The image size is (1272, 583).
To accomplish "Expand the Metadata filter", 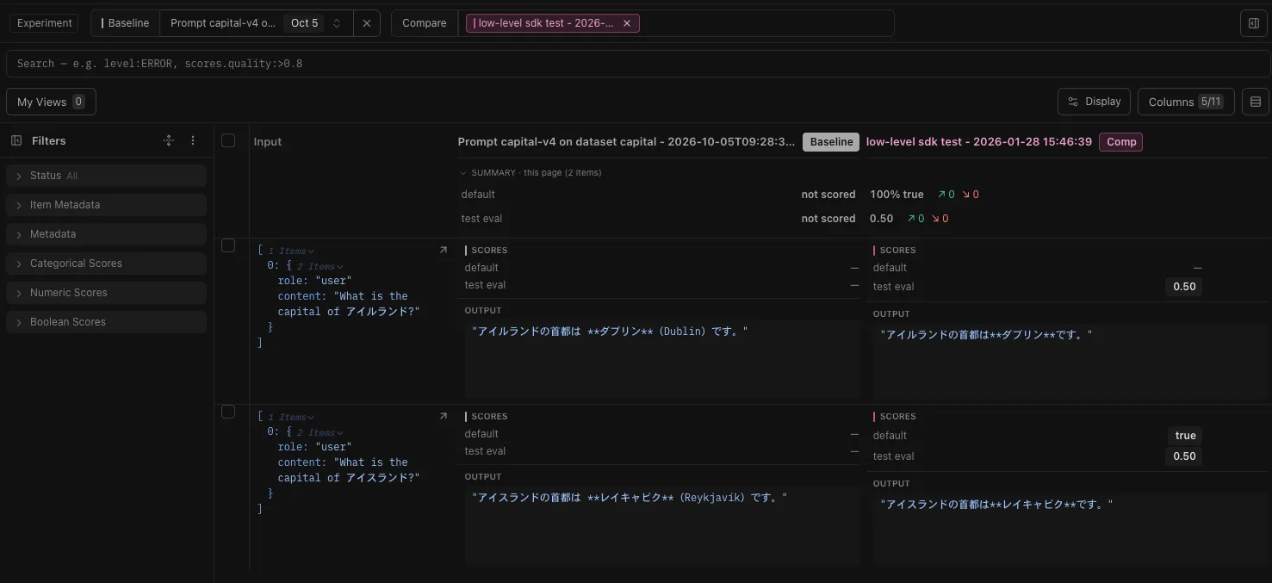I will [x=106, y=234].
